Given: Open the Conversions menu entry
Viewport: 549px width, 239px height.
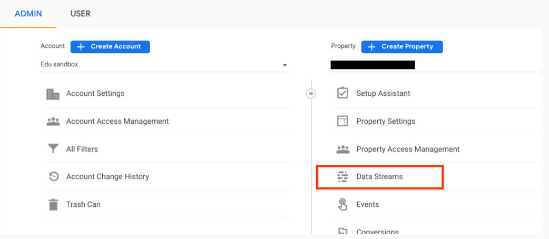Looking at the screenshot, I should (377, 232).
